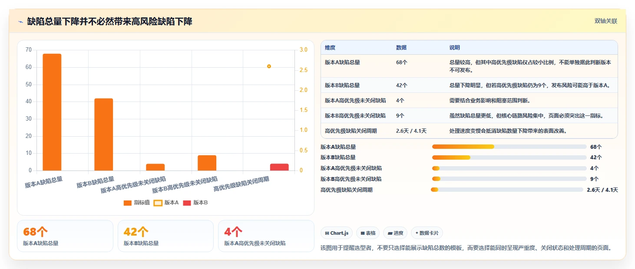Click table cell 版本B缺陷总量

[x=342, y=85]
